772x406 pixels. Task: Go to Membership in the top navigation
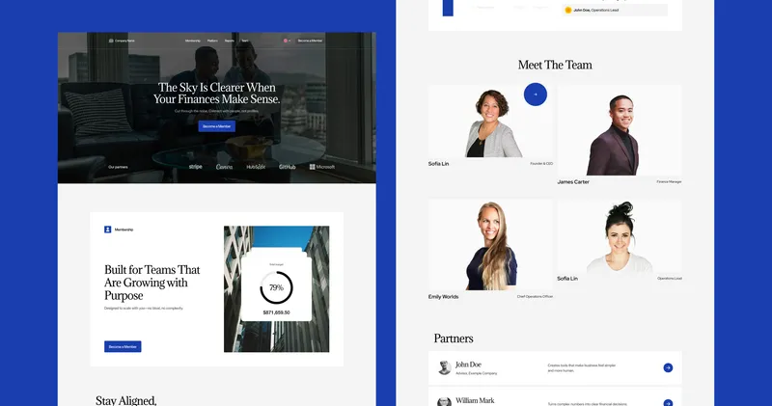pyautogui.click(x=193, y=41)
